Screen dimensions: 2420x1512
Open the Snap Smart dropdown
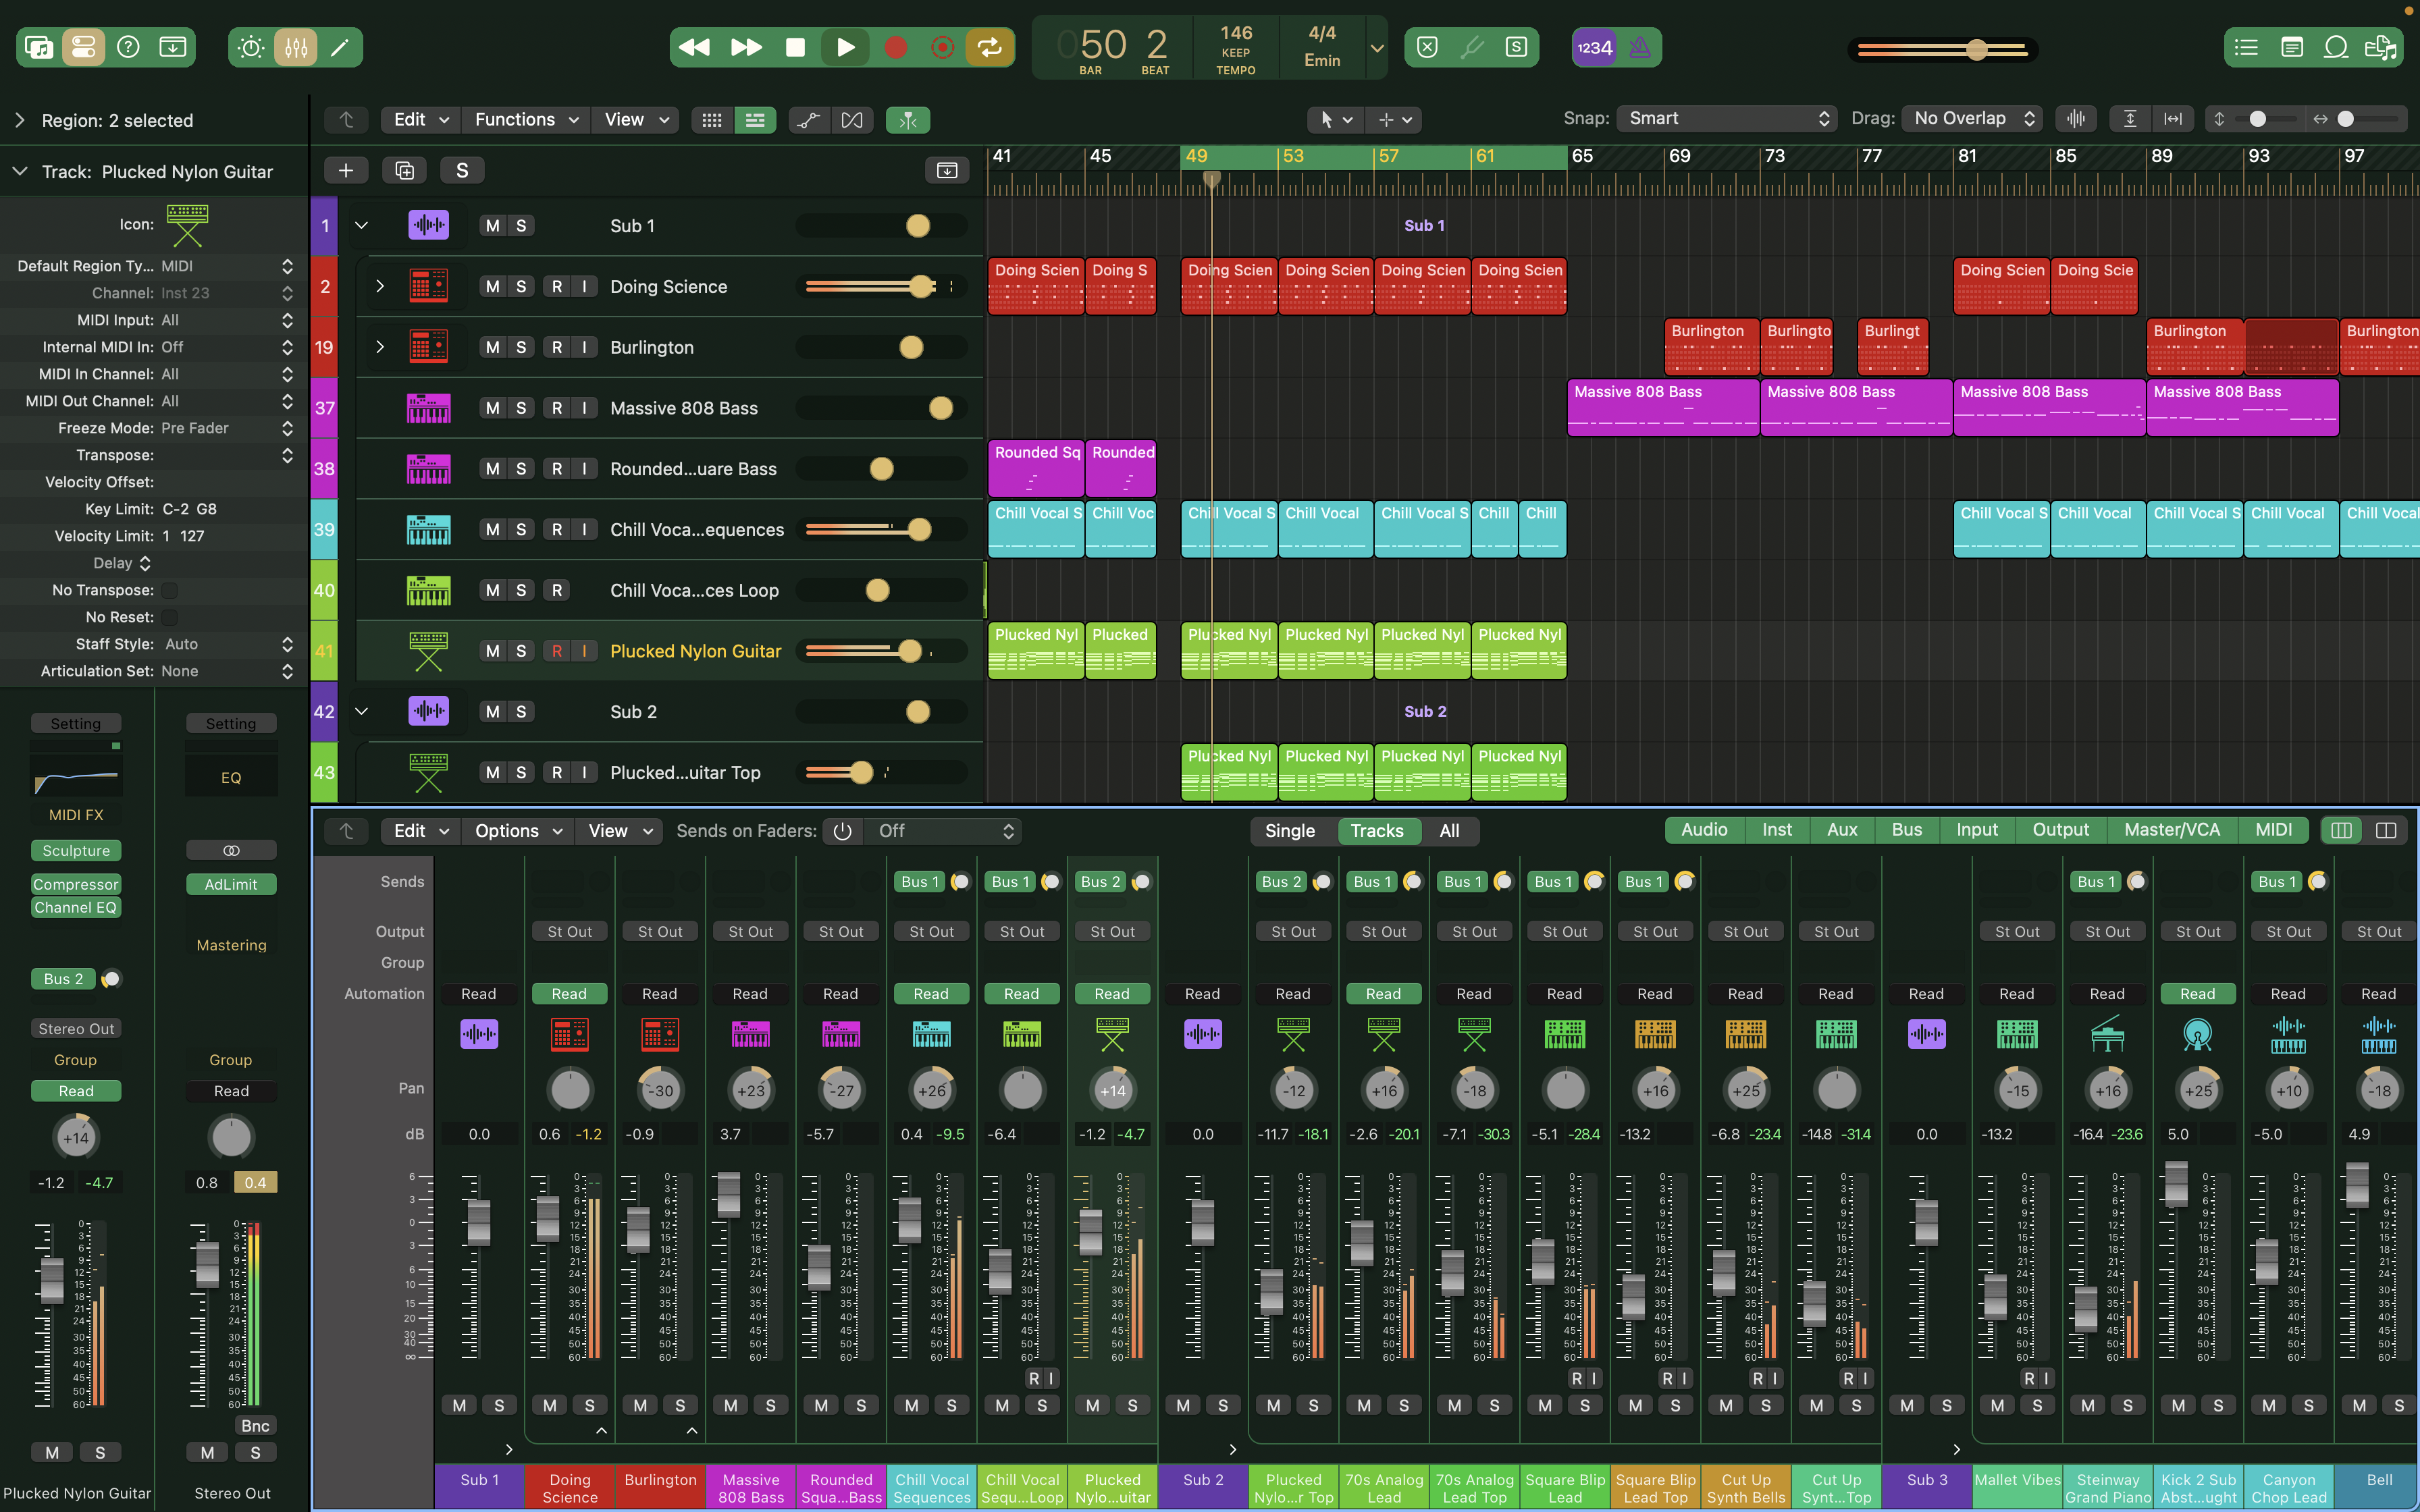point(1727,119)
